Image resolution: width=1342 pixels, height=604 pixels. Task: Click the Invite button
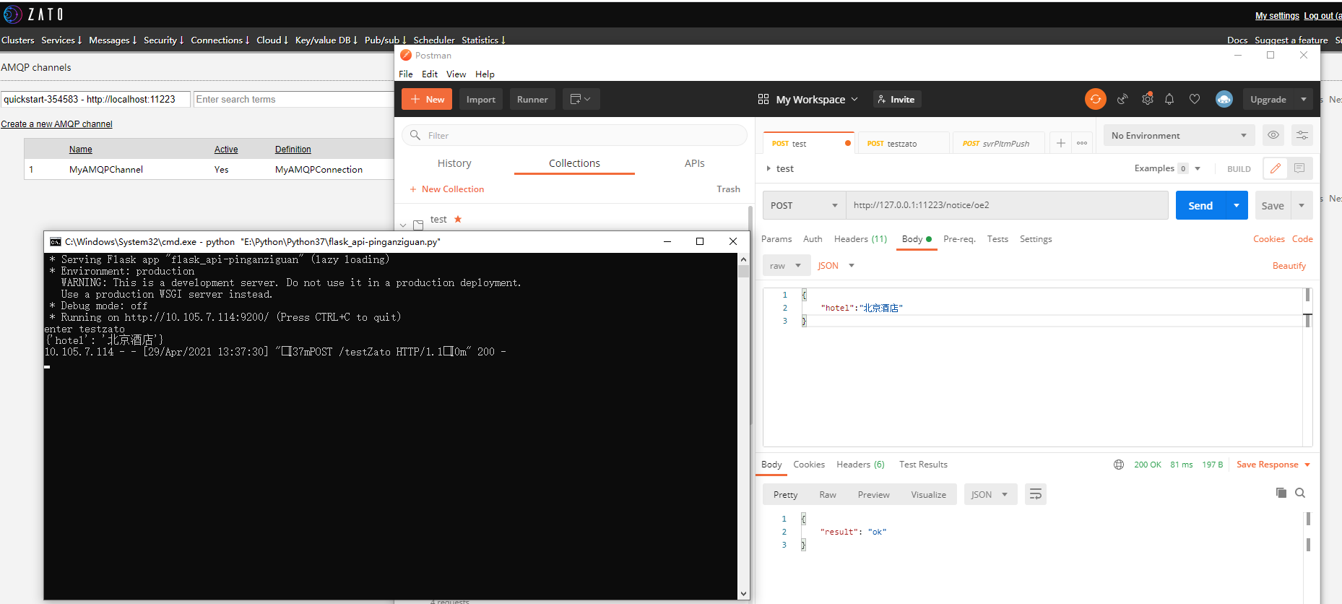coord(896,99)
